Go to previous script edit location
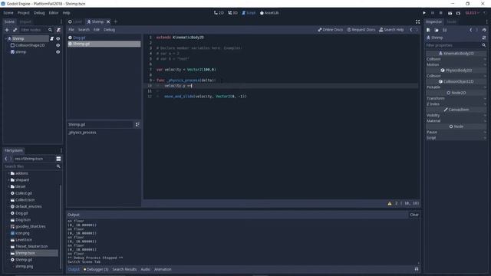 click(411, 30)
